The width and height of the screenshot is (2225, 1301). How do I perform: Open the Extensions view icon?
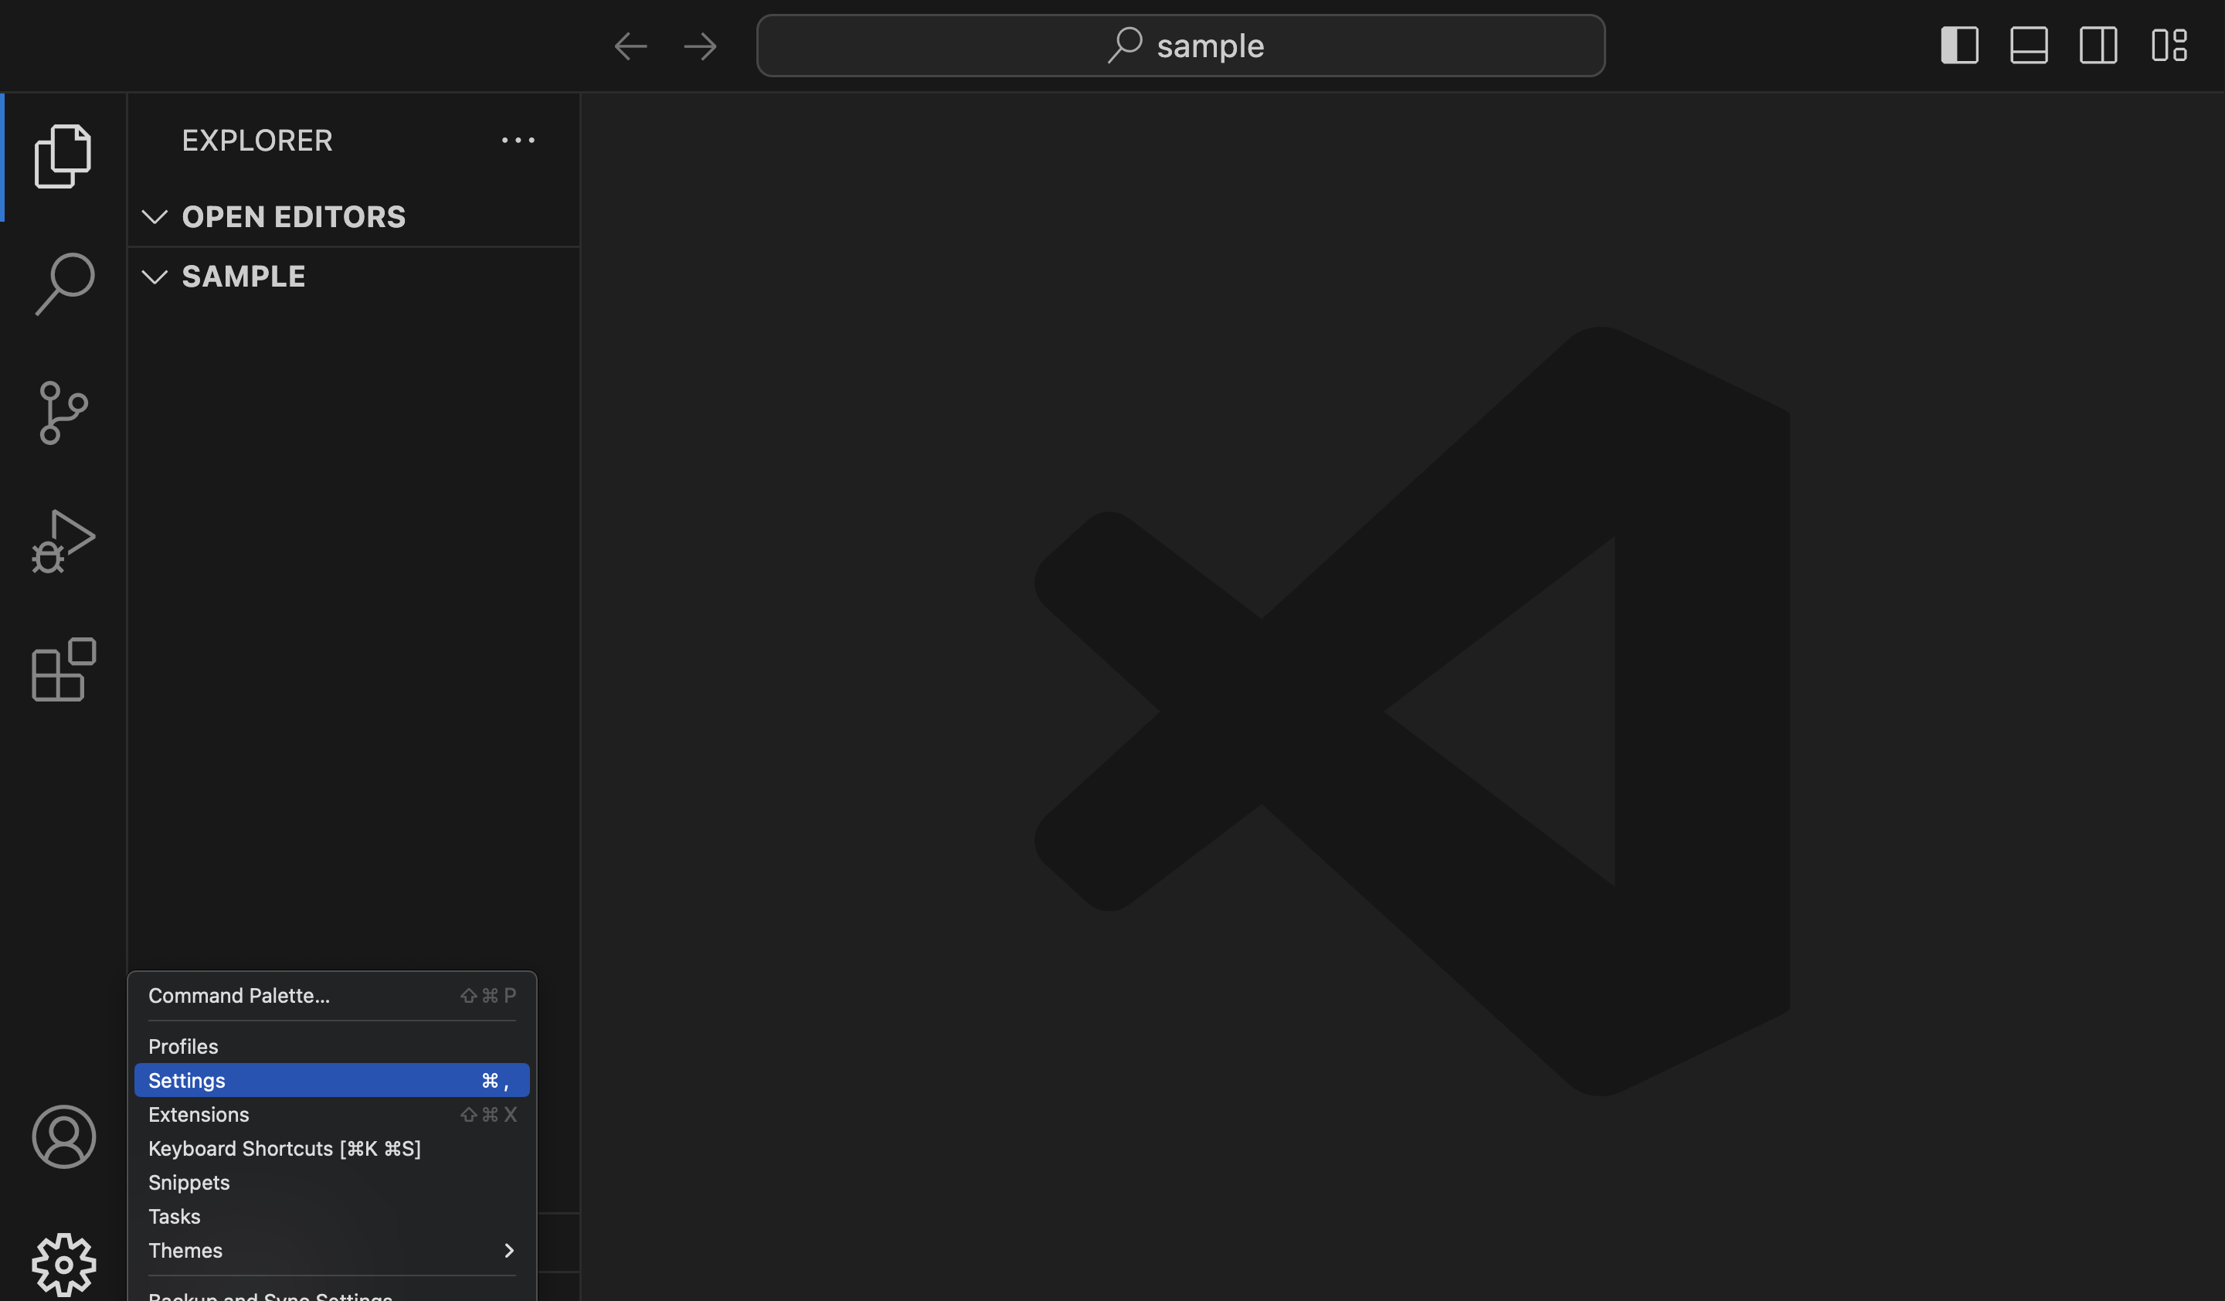[63, 670]
